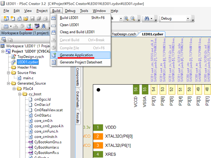The width and height of the screenshot is (211, 158).
Task: Collapse the Source Files folder
Action: click(9, 73)
